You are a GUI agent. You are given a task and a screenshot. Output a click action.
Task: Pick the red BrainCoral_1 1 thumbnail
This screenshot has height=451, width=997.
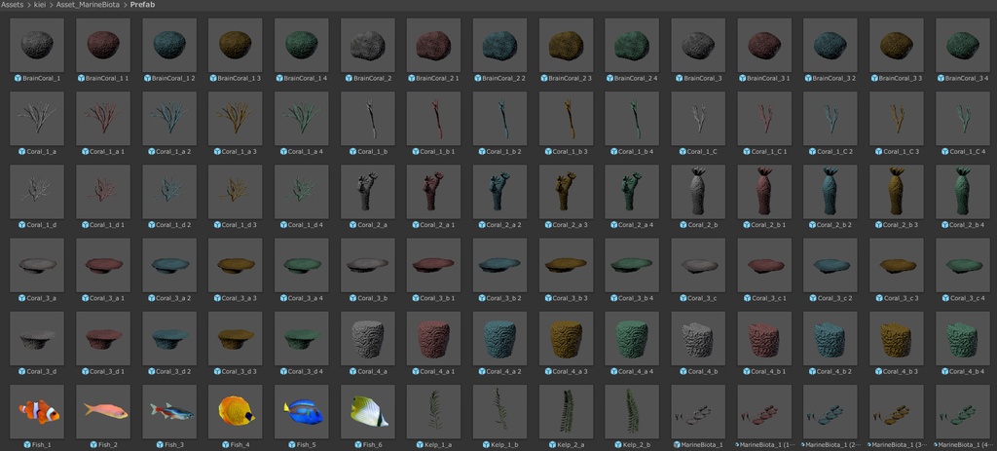103,45
